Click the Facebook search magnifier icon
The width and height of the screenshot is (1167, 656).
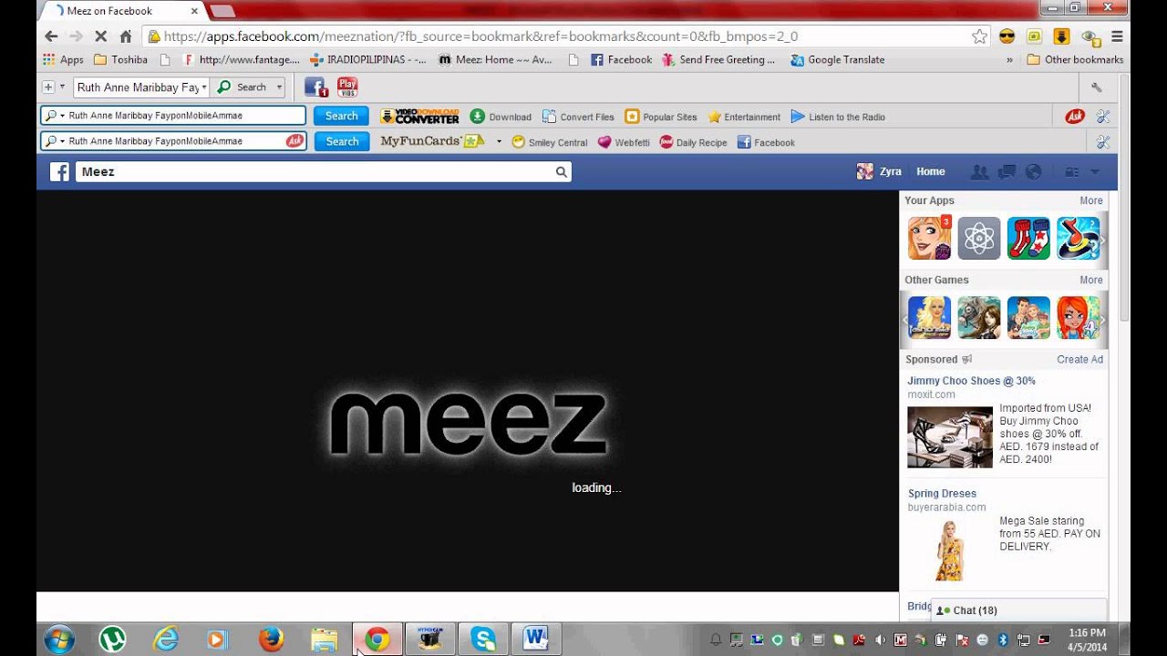(562, 171)
